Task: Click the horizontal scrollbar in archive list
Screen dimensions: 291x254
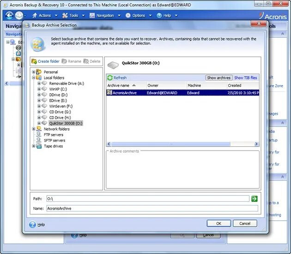Action: (x=171, y=144)
